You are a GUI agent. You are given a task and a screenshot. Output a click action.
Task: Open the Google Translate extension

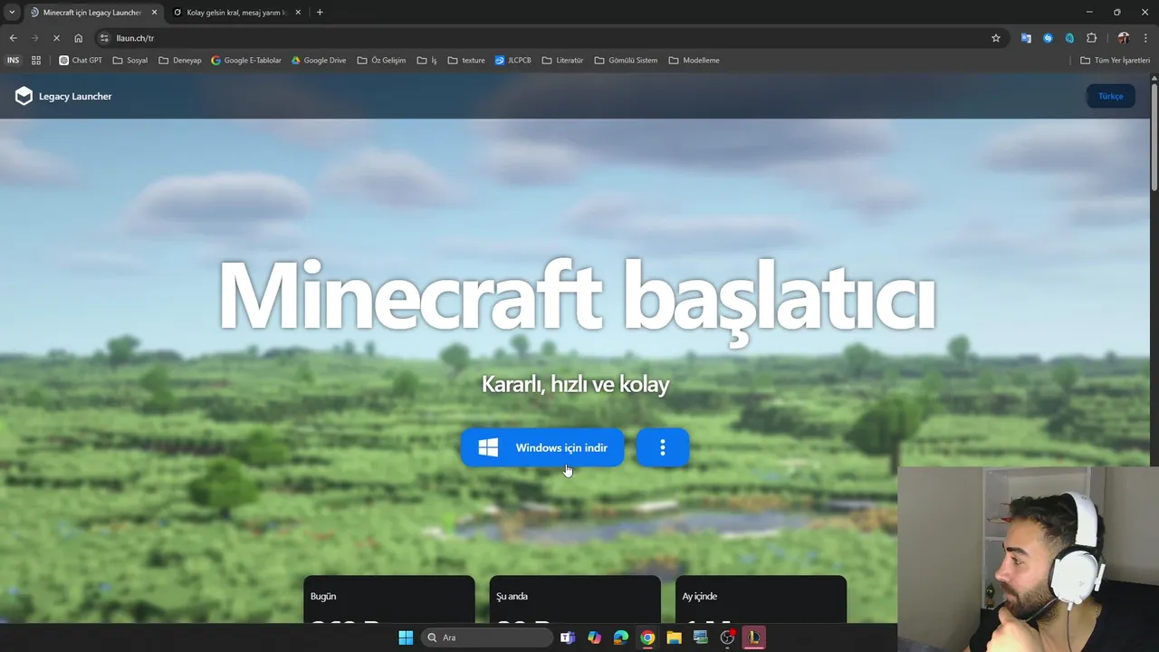tap(1026, 38)
